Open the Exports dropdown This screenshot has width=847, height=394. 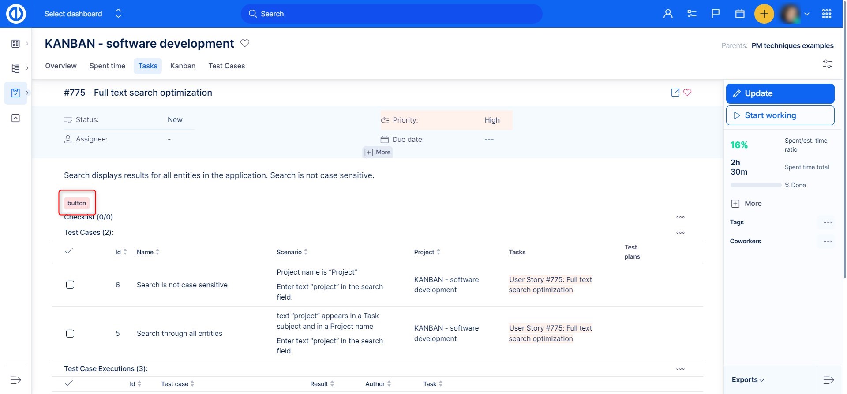[748, 380]
